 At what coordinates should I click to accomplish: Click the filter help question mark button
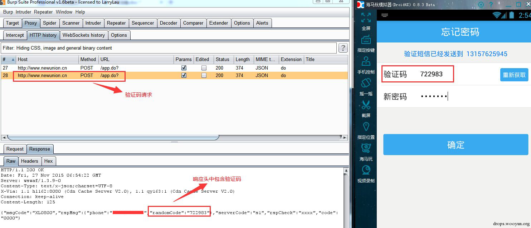pos(343,48)
